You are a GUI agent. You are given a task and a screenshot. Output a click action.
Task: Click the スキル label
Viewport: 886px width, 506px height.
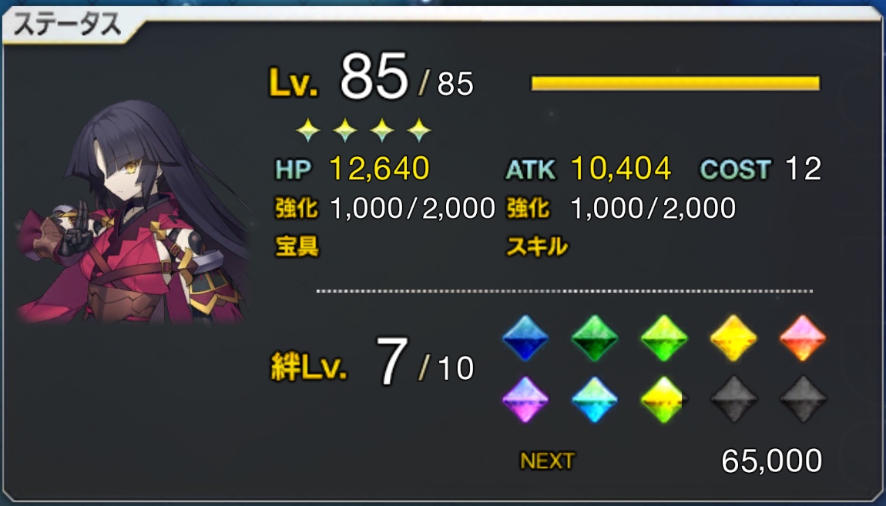(537, 246)
